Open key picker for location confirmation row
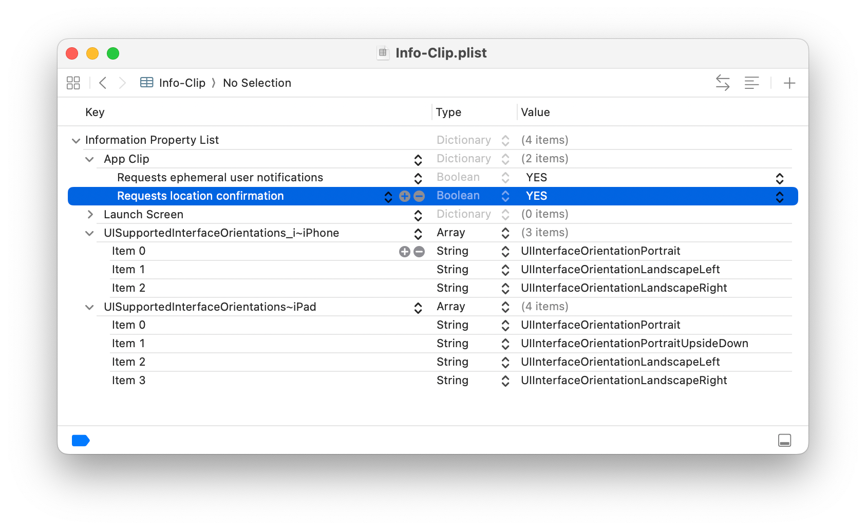Screen dimensions: 866x530 [388, 197]
